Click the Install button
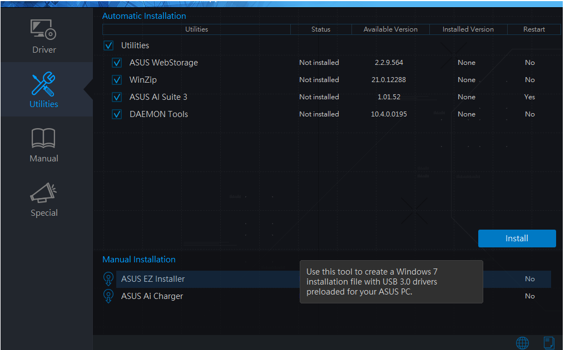This screenshot has height=350, width=565. pyautogui.click(x=517, y=239)
